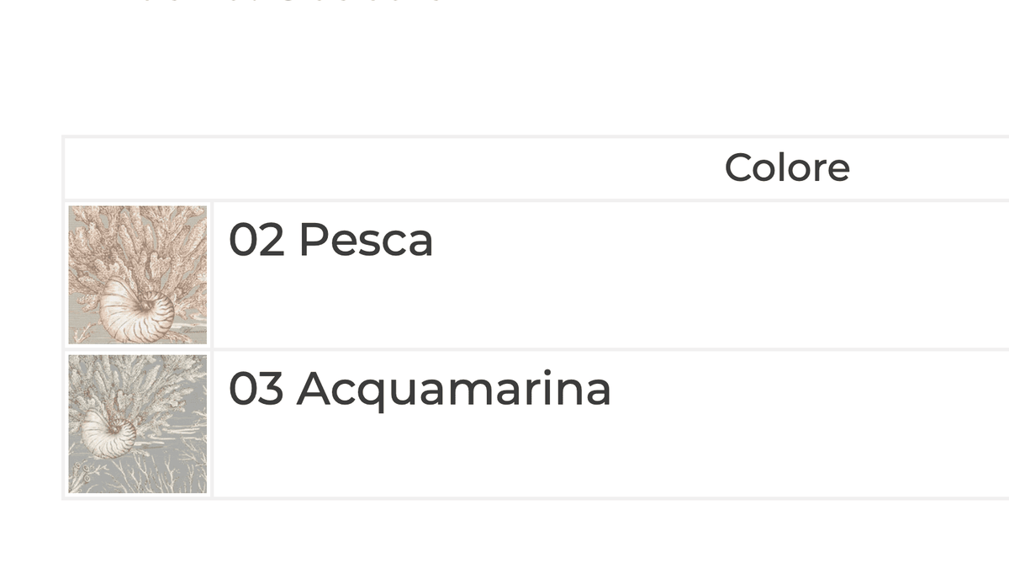Click the Colore column header
Viewport: 1009px width, 563px height.
coord(787,167)
